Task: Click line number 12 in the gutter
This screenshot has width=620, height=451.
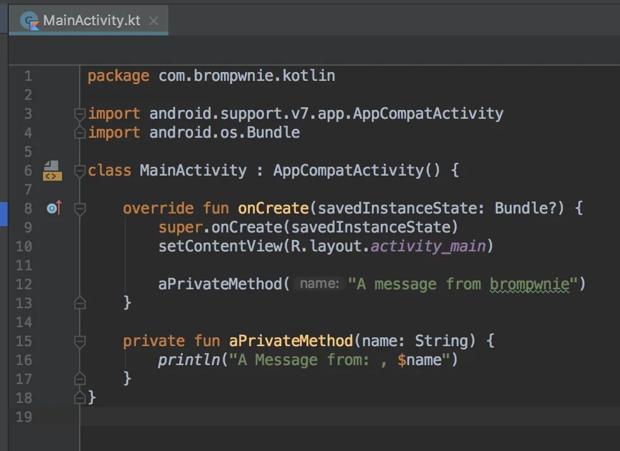Action: (24, 284)
